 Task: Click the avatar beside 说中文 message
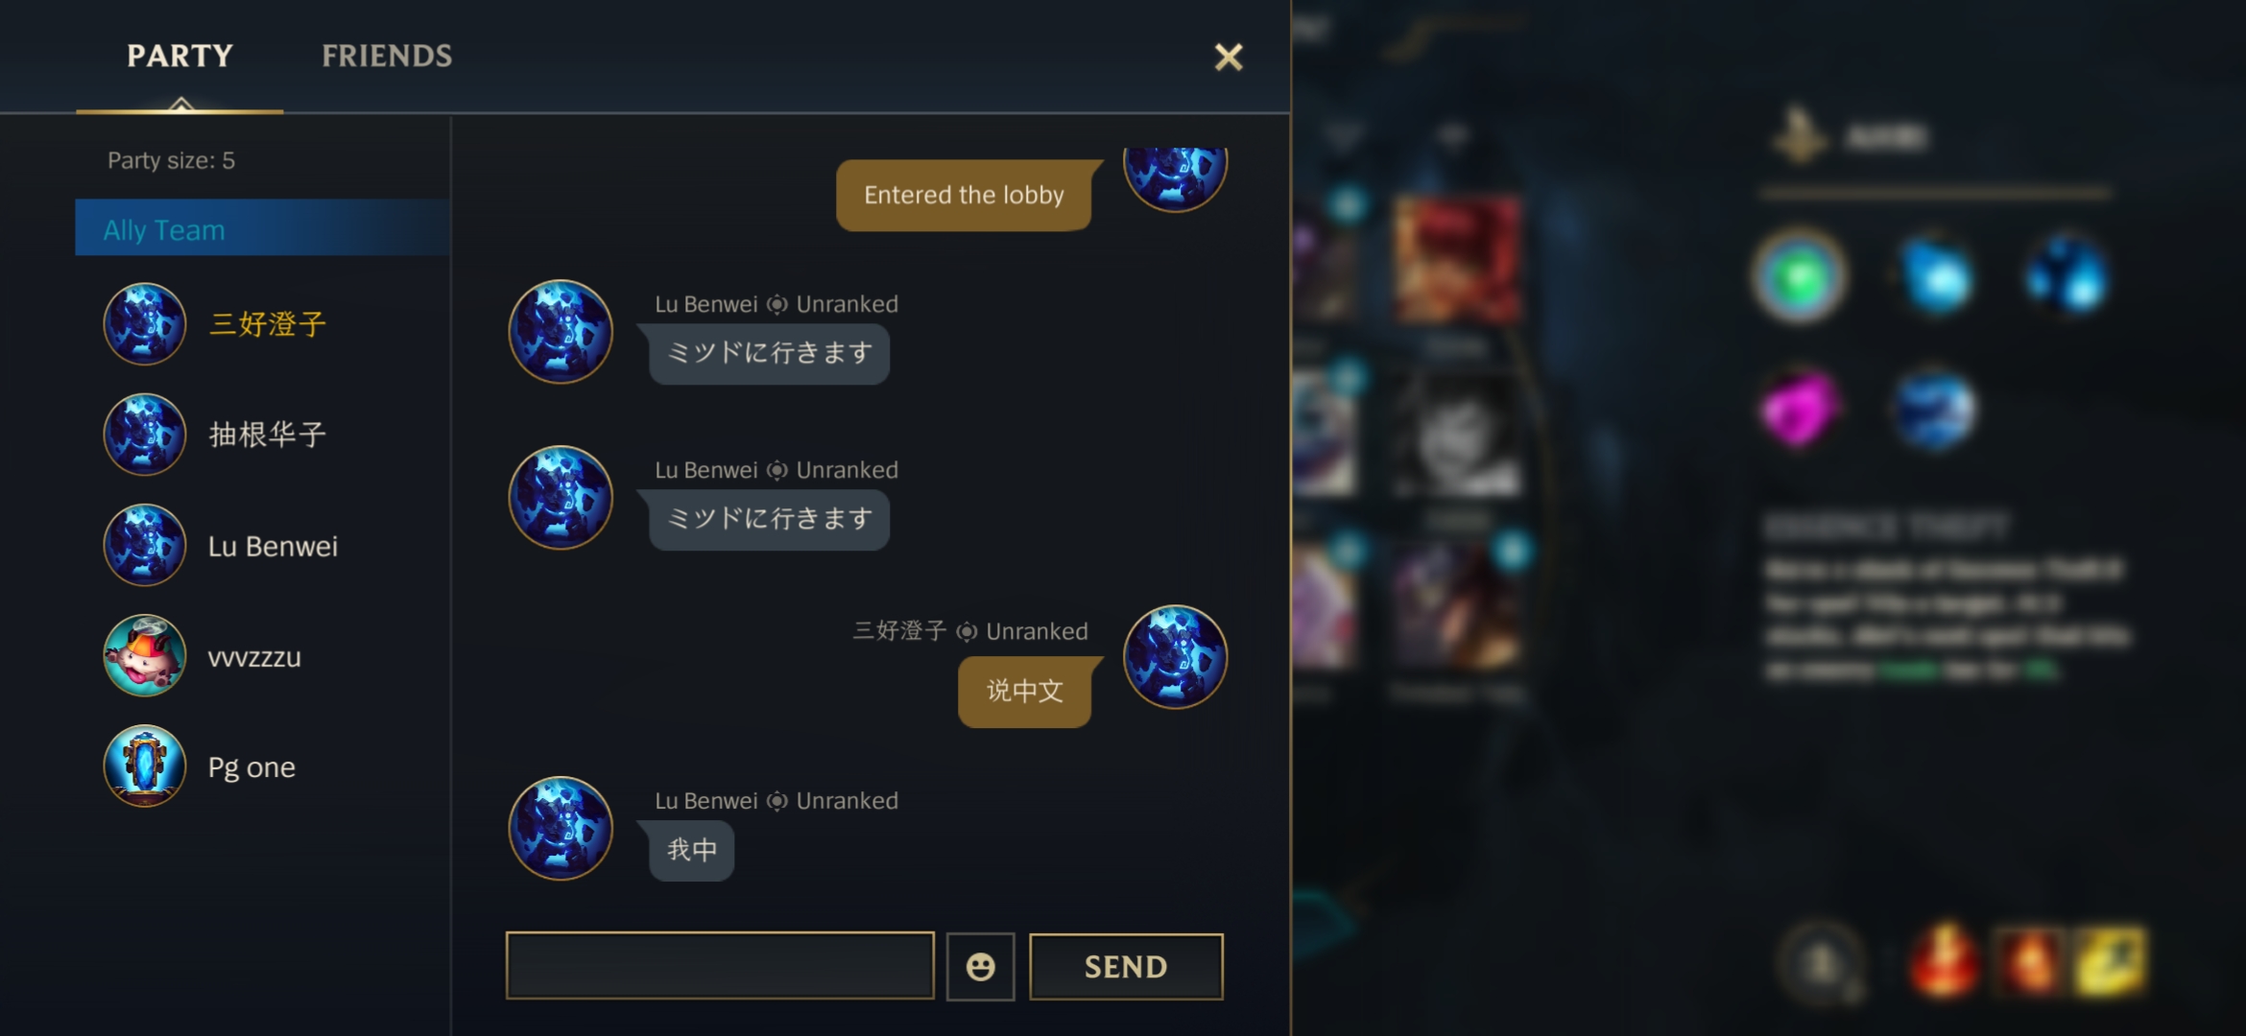tap(1175, 657)
